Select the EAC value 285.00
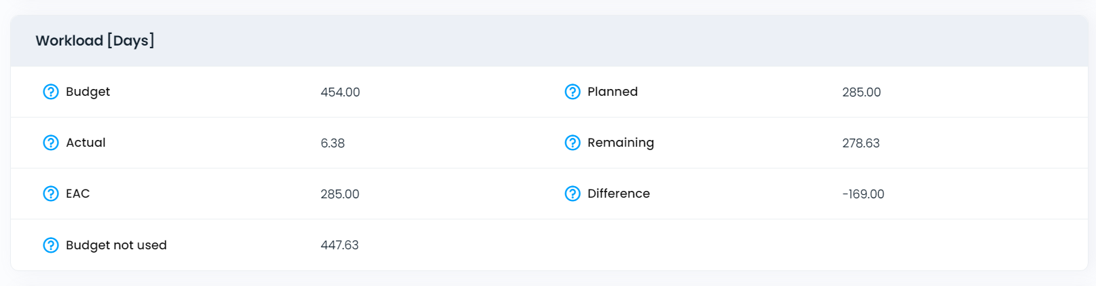The height and width of the screenshot is (286, 1096). 340,194
